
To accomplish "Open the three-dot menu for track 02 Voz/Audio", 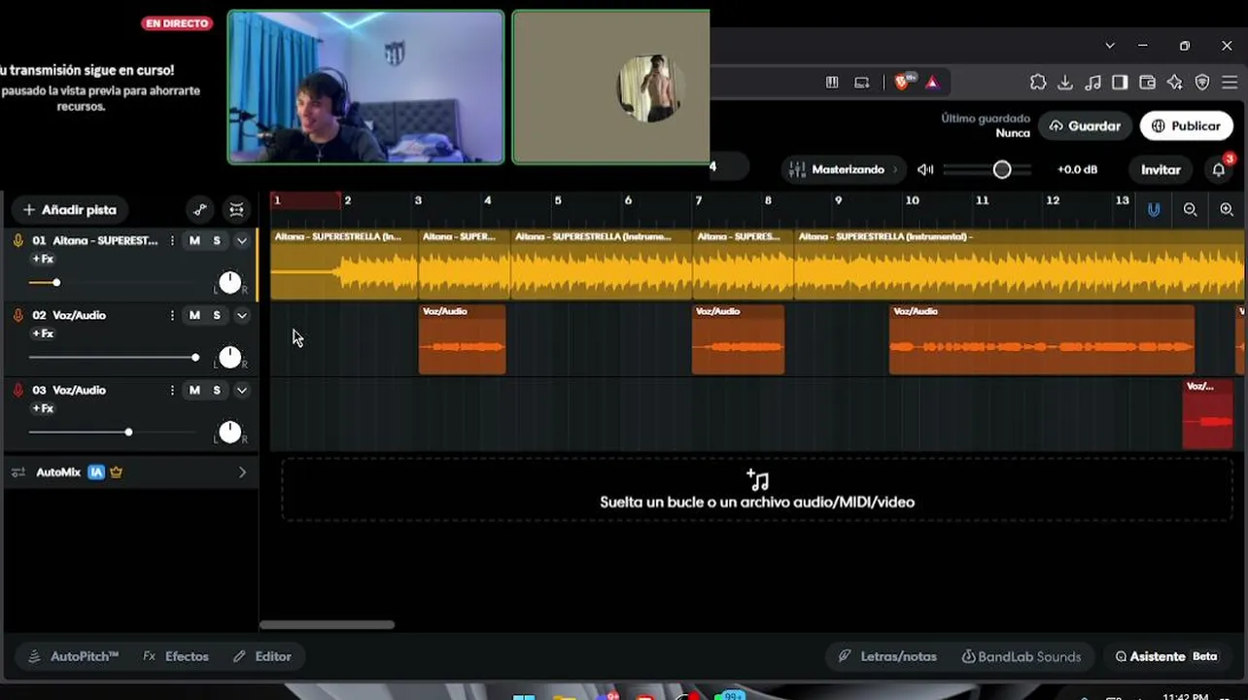I will [x=172, y=315].
